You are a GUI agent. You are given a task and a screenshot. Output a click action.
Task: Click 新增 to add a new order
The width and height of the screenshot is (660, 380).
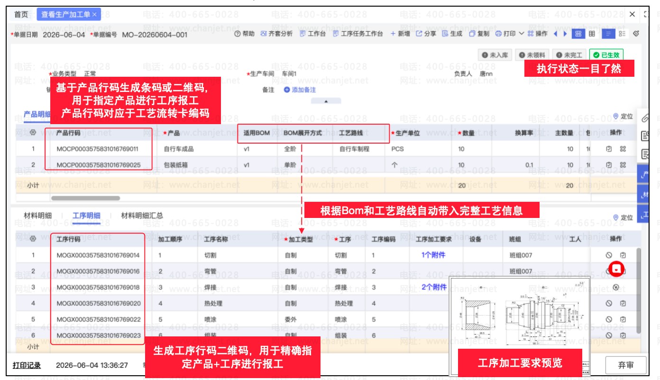coord(400,34)
